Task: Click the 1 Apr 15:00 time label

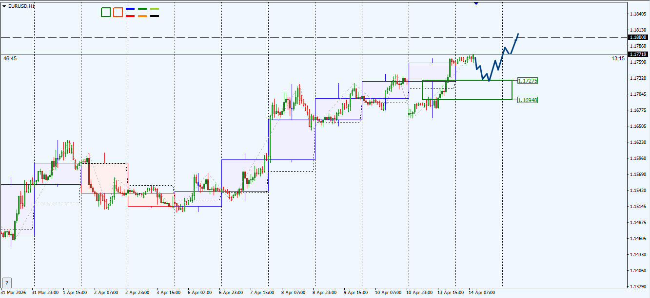Action: tap(75, 293)
